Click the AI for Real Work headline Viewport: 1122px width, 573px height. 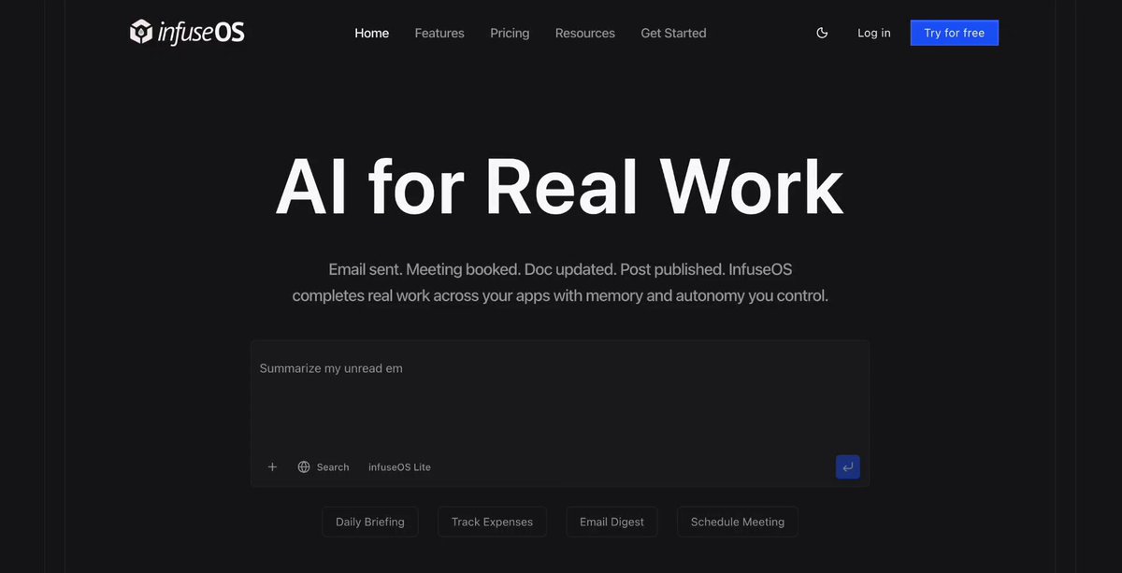pos(559,187)
